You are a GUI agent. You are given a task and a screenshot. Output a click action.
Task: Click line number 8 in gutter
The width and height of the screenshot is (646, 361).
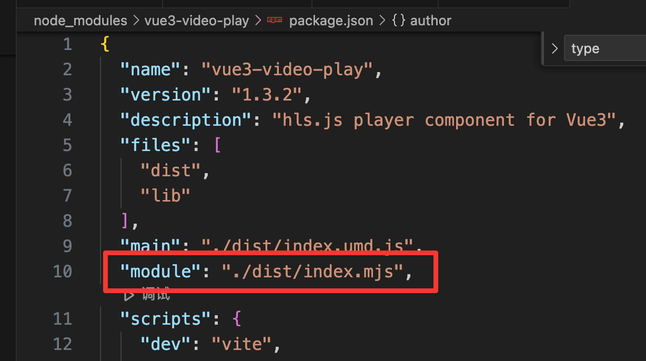click(67, 220)
